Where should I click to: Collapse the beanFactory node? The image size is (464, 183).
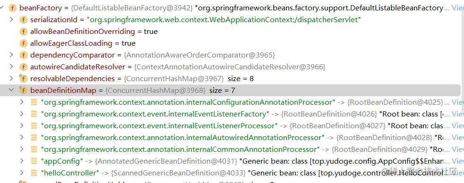point(2,8)
